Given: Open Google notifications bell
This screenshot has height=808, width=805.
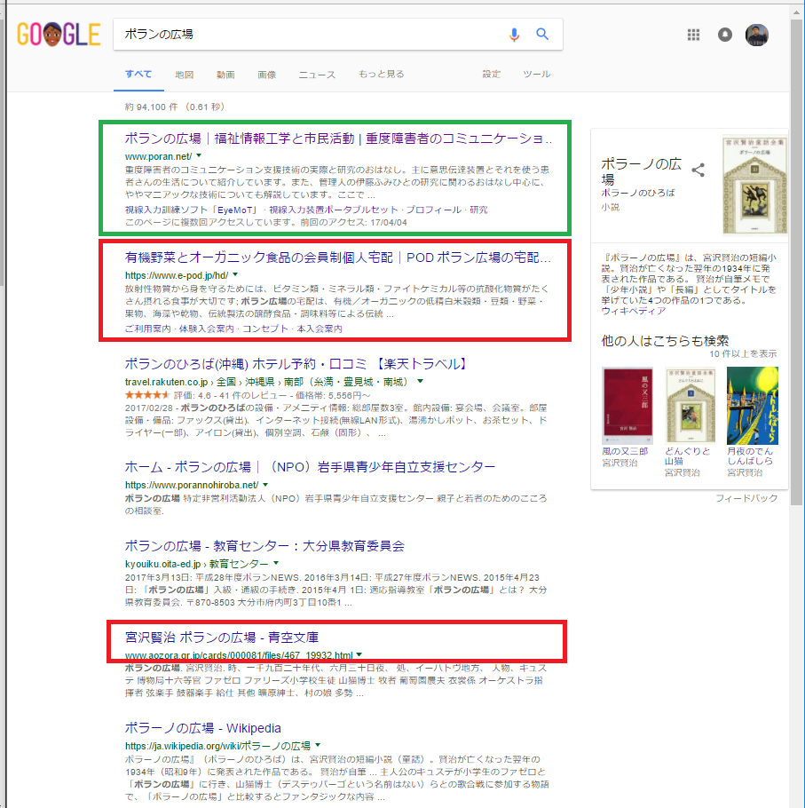Looking at the screenshot, I should 724,35.
